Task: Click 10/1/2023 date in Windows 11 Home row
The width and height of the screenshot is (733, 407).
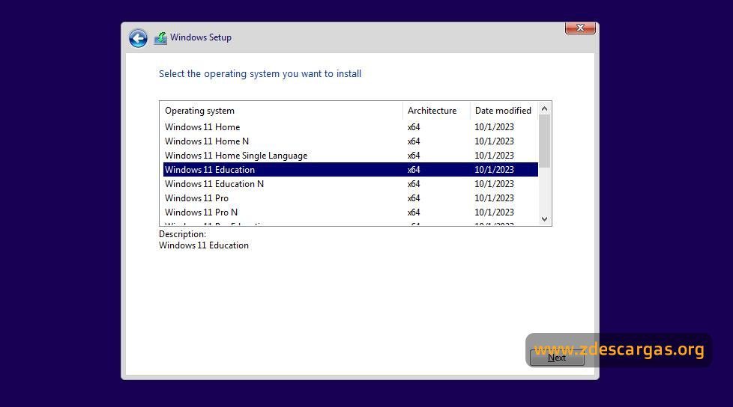Action: point(494,127)
